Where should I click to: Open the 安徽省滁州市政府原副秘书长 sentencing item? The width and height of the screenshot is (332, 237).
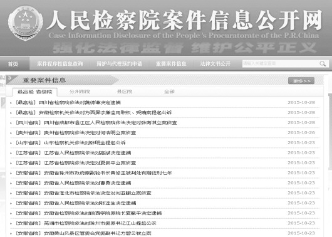[x=108, y=173]
